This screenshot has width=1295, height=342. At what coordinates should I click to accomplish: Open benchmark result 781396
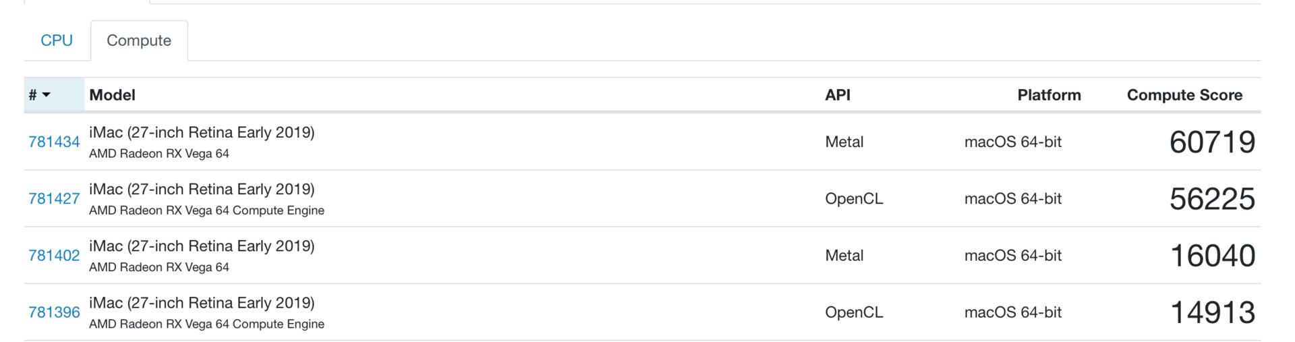54,312
